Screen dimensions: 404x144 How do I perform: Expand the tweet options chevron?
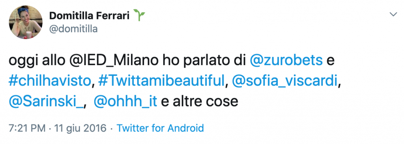(393, 15)
